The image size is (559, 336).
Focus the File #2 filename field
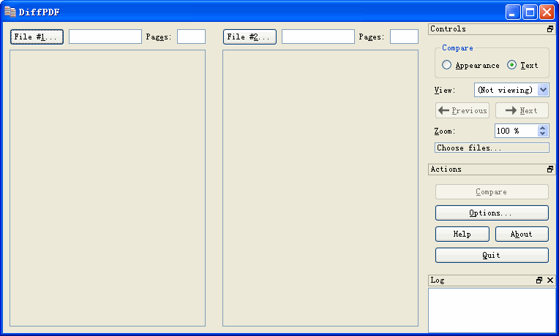click(318, 37)
